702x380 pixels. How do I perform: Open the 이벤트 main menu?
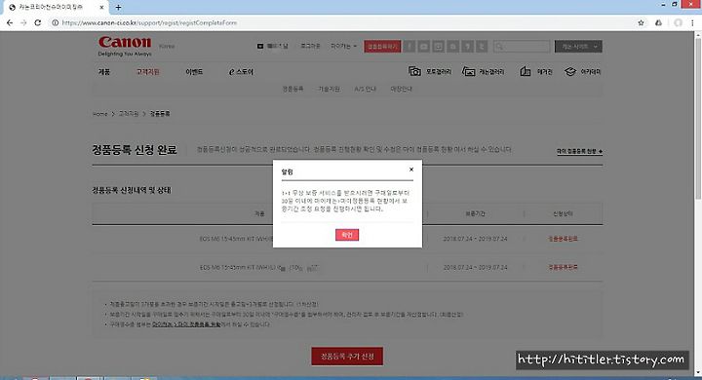coord(194,71)
